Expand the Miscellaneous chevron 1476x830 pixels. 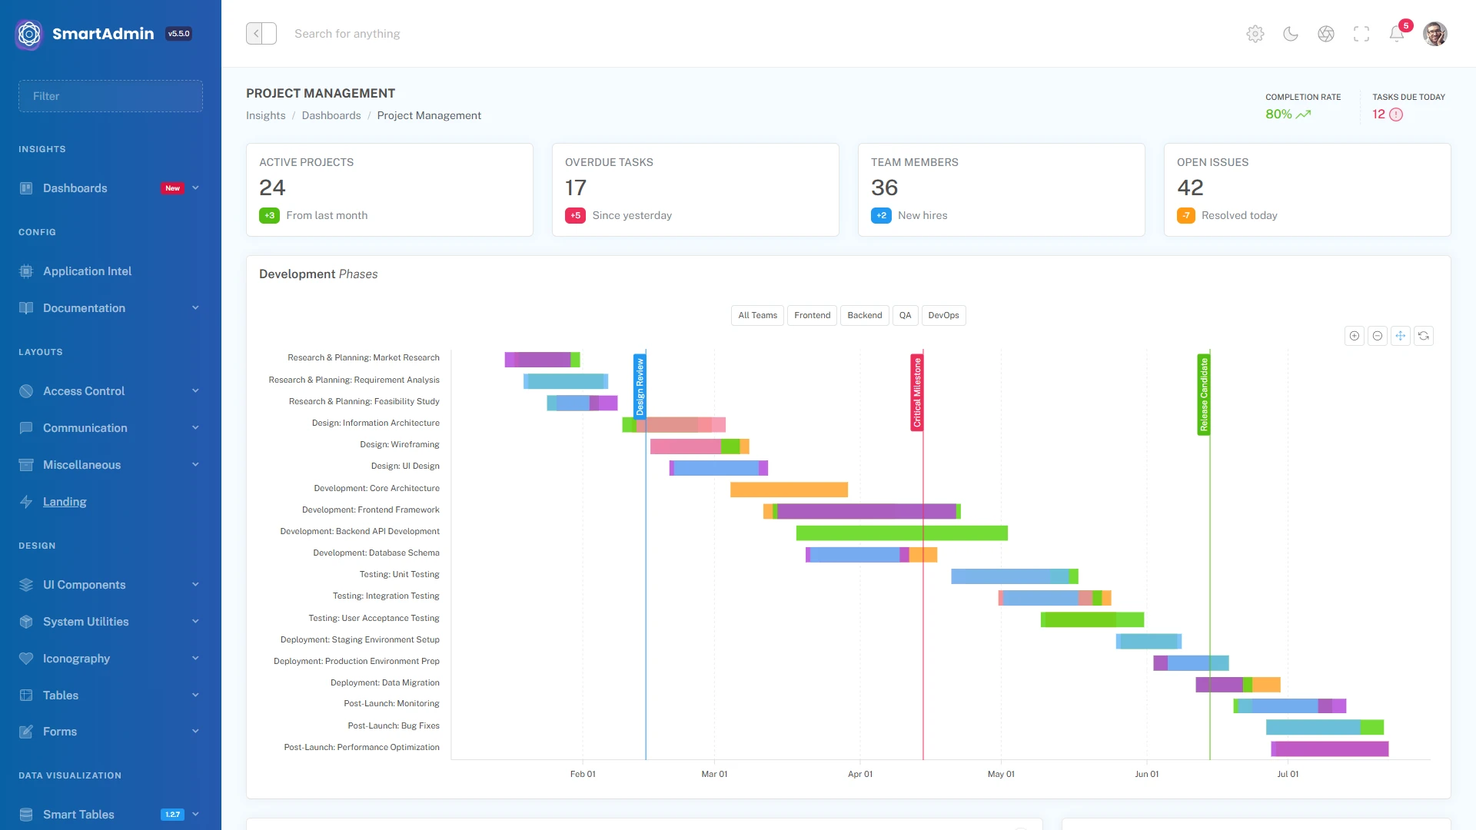click(195, 465)
